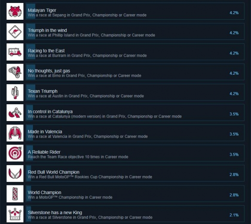The image size is (251, 224).
Task: Click the 3.5% A Reliable Rider percentage
Action: pos(234,154)
